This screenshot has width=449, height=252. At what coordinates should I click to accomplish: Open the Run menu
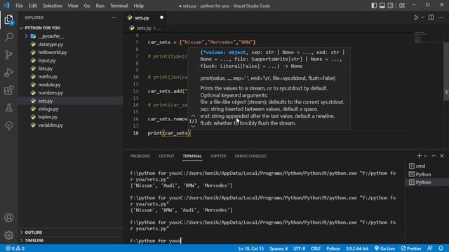[x=100, y=6]
